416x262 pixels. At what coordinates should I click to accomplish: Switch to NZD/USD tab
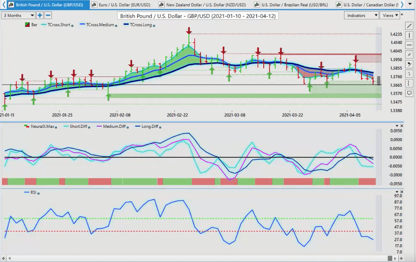pyautogui.click(x=202, y=5)
